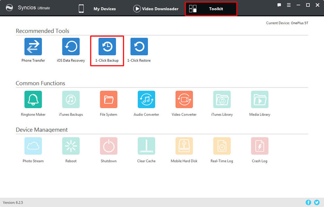This screenshot has width=324, height=207.
Task: Select the Toolkit tab
Action: click(211, 9)
